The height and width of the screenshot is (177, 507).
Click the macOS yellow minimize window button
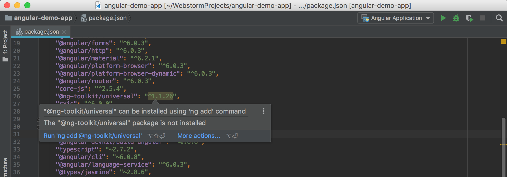click(x=17, y=5)
